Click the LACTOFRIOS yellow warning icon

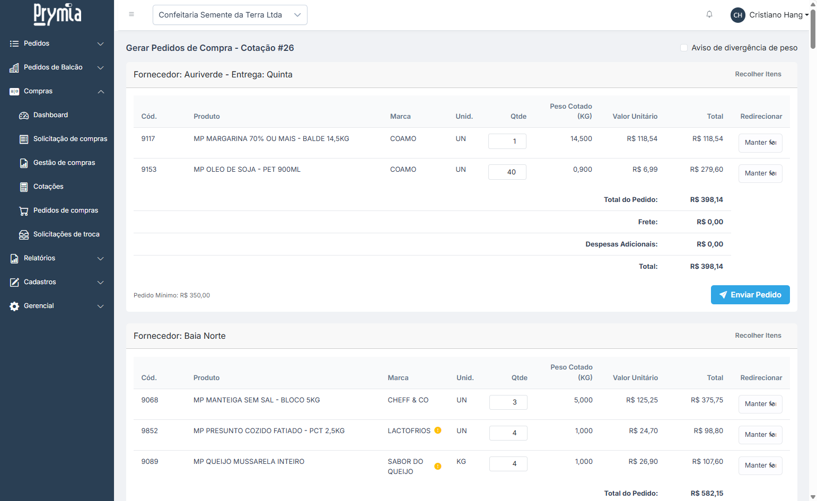437,430
